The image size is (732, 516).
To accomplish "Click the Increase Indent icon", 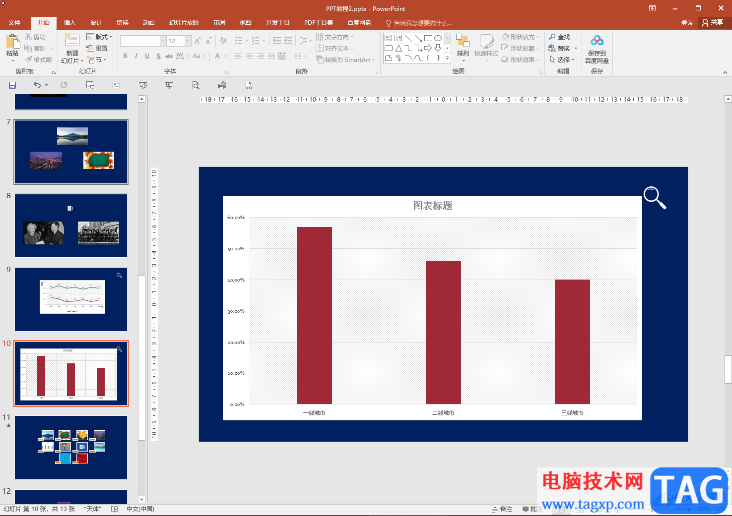I will click(x=288, y=41).
